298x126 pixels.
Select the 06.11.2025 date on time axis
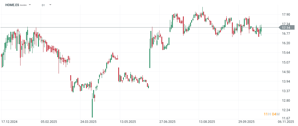(286, 122)
